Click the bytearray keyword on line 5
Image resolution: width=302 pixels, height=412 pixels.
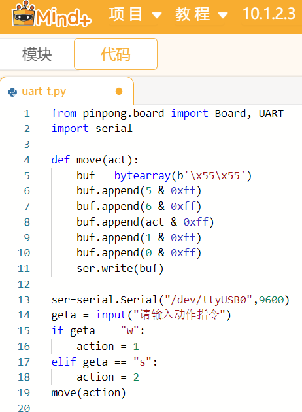tap(143, 175)
